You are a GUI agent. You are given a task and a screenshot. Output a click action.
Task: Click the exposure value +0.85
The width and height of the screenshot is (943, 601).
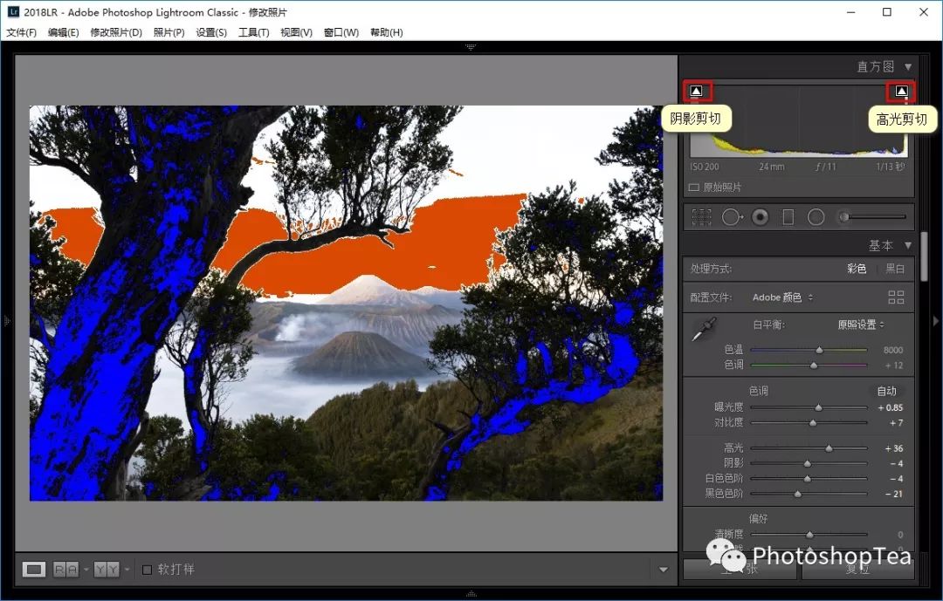pos(890,407)
